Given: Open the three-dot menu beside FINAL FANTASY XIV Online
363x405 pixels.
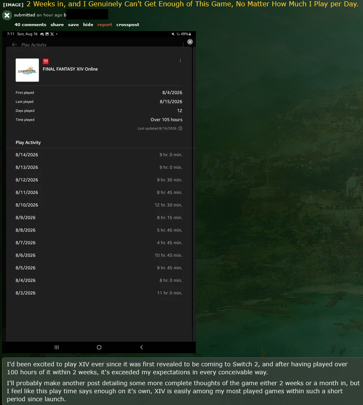Looking at the screenshot, I should pos(180,61).
